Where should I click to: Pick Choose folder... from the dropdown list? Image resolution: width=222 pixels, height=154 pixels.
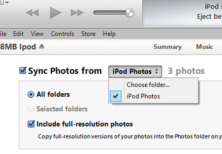tap(148, 85)
